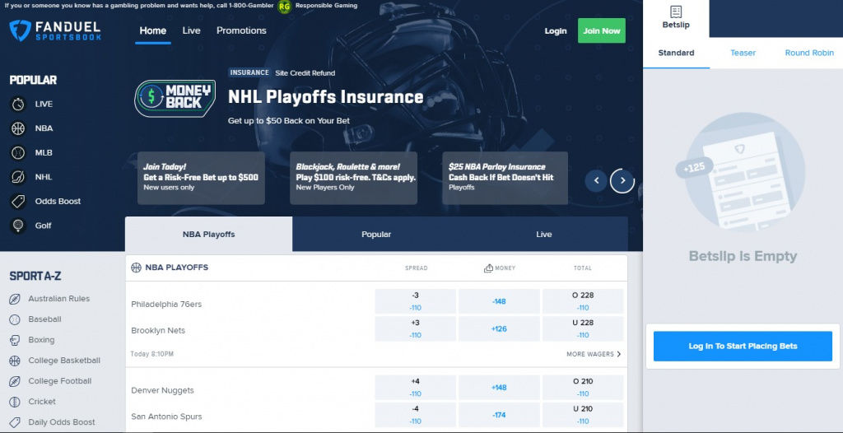The width and height of the screenshot is (843, 433).
Task: Select Over 228 total for 76ers game
Action: (583, 301)
